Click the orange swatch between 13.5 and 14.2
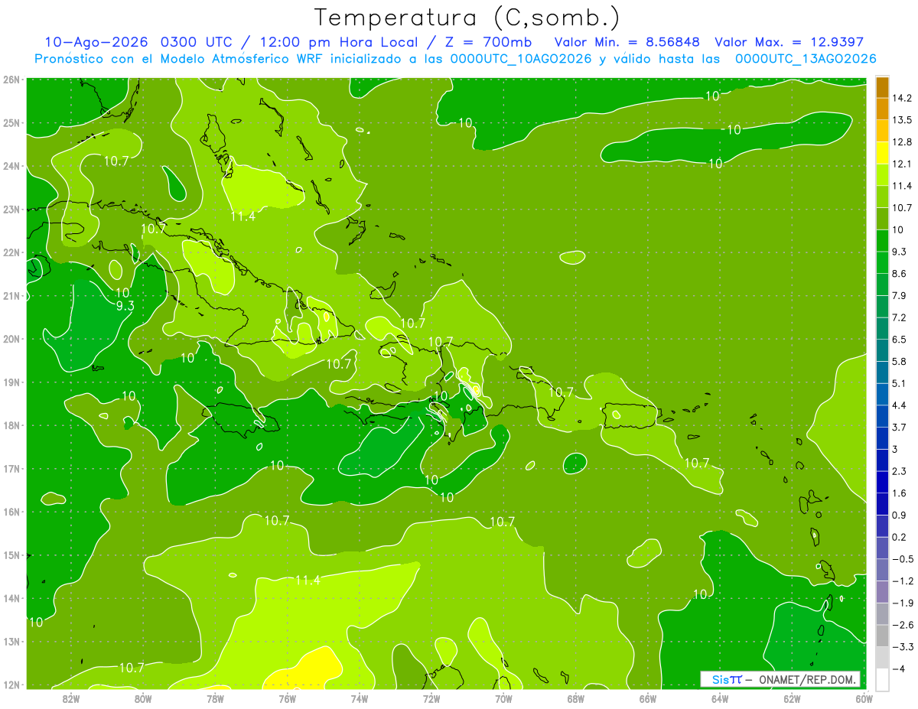This screenshot has height=709, width=918. (x=882, y=109)
